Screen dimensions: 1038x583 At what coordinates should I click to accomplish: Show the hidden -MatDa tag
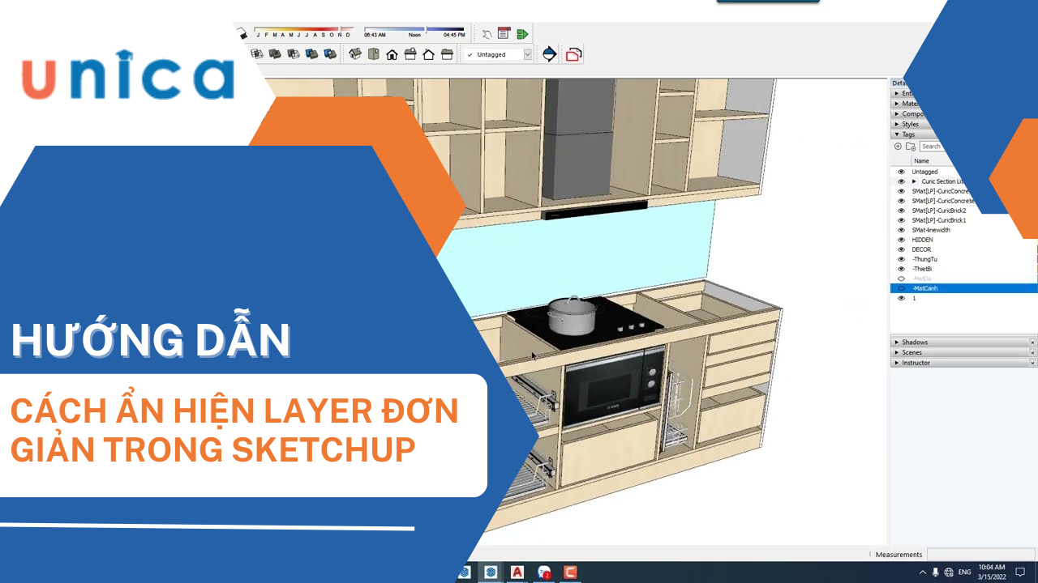[901, 279]
